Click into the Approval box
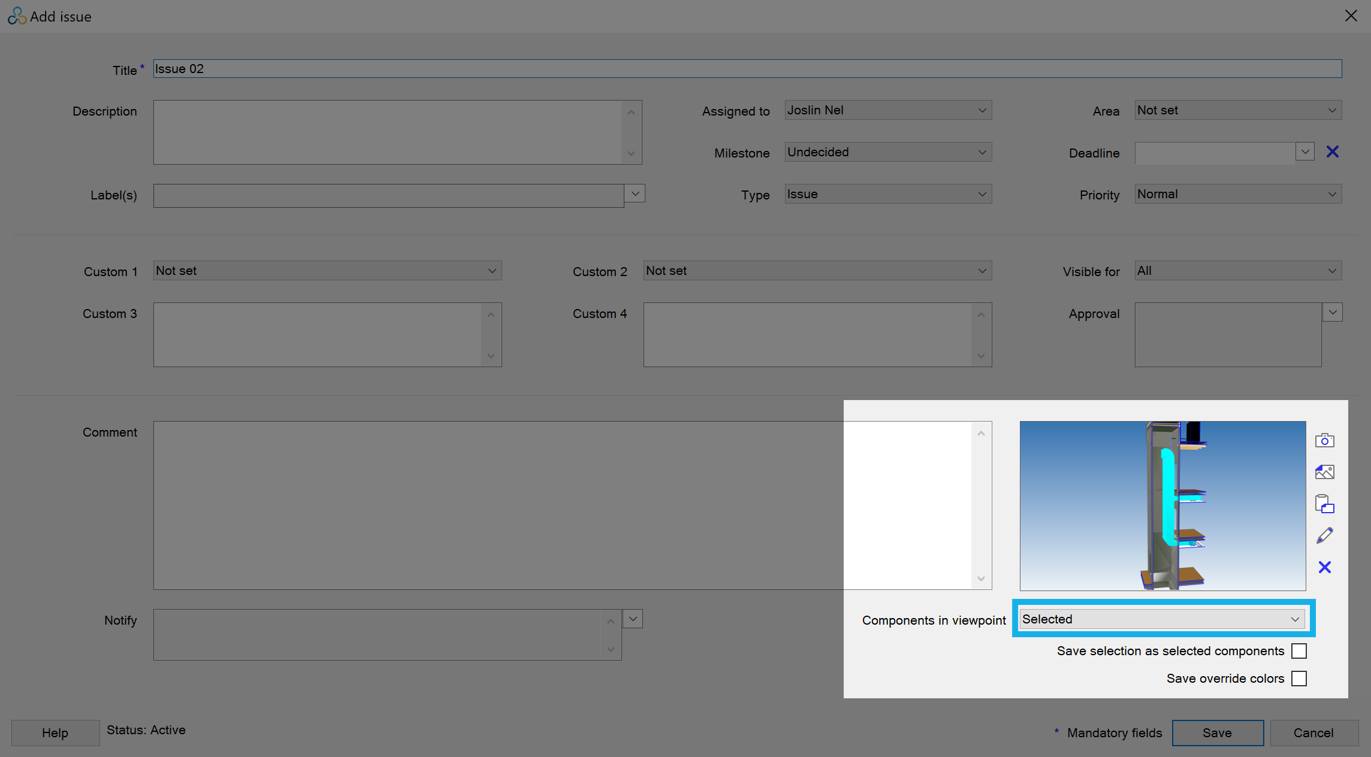This screenshot has width=1371, height=757. [x=1228, y=335]
